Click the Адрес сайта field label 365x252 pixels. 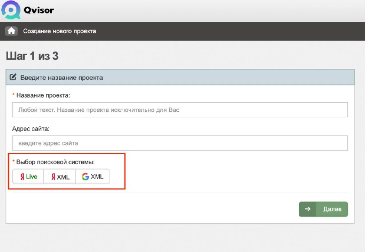[x=31, y=129]
